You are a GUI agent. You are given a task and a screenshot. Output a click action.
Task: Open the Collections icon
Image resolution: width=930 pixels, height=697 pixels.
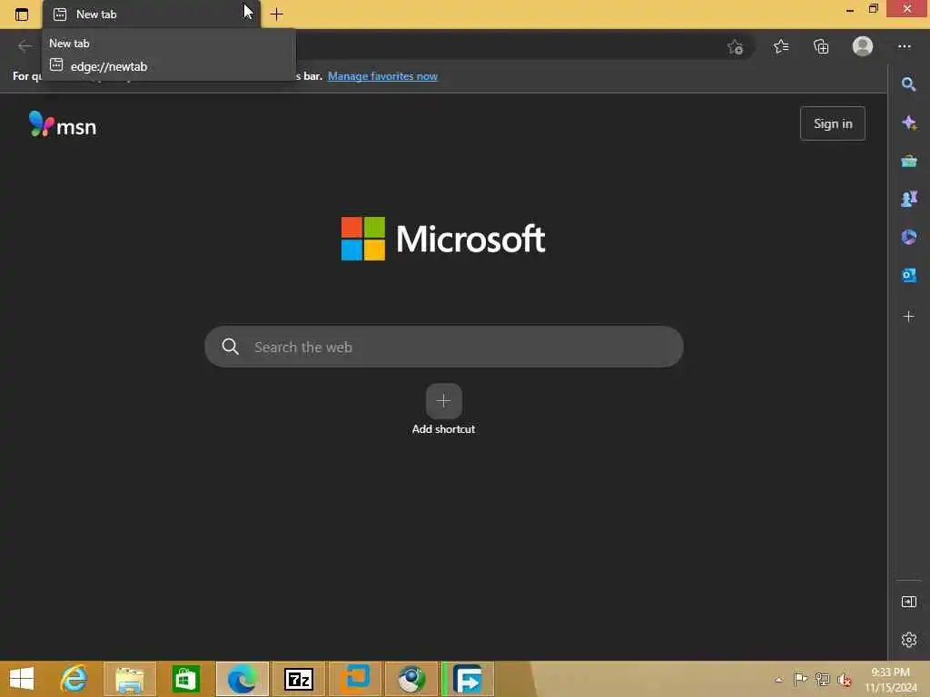tap(821, 46)
